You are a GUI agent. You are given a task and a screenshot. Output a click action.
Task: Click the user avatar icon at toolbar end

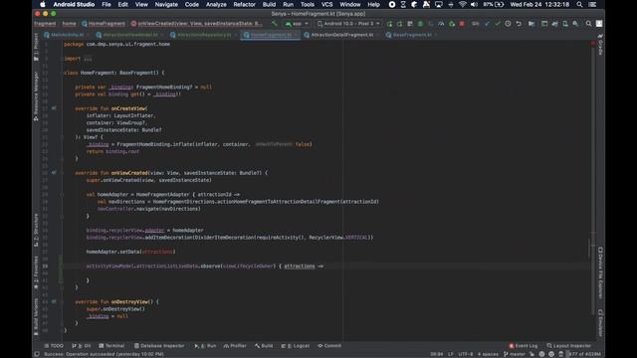pos(599,24)
